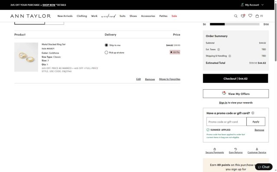
Task: Click the Secure Payments lock icon
Action: point(215,149)
